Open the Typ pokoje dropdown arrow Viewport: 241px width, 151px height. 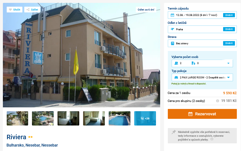coord(229,77)
